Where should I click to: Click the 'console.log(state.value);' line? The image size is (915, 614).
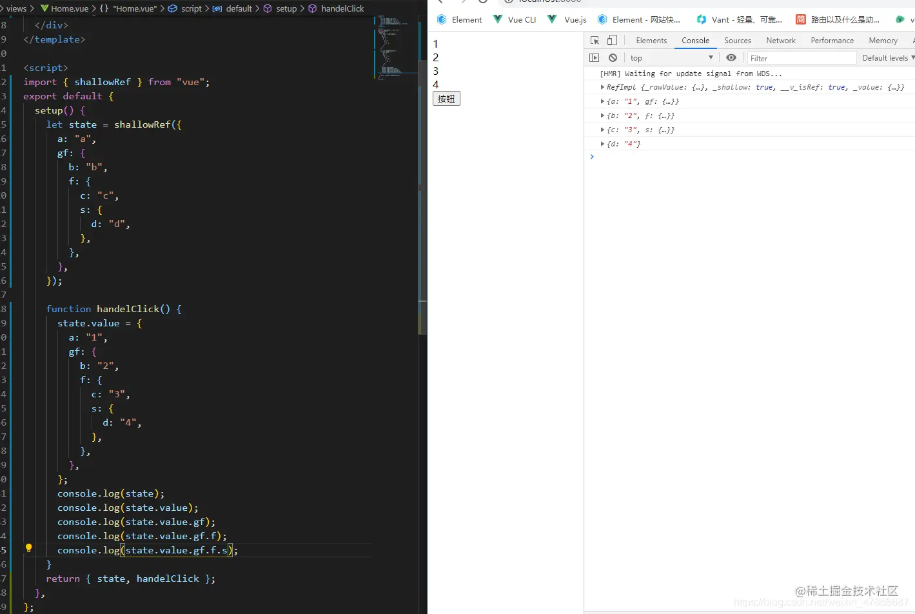[128, 508]
